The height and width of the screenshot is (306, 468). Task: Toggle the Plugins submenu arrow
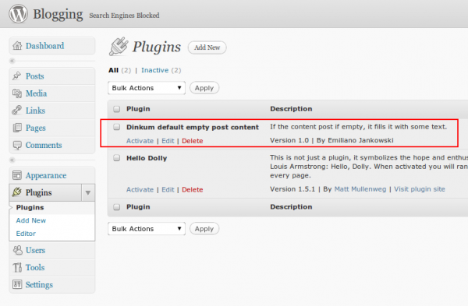(88, 192)
